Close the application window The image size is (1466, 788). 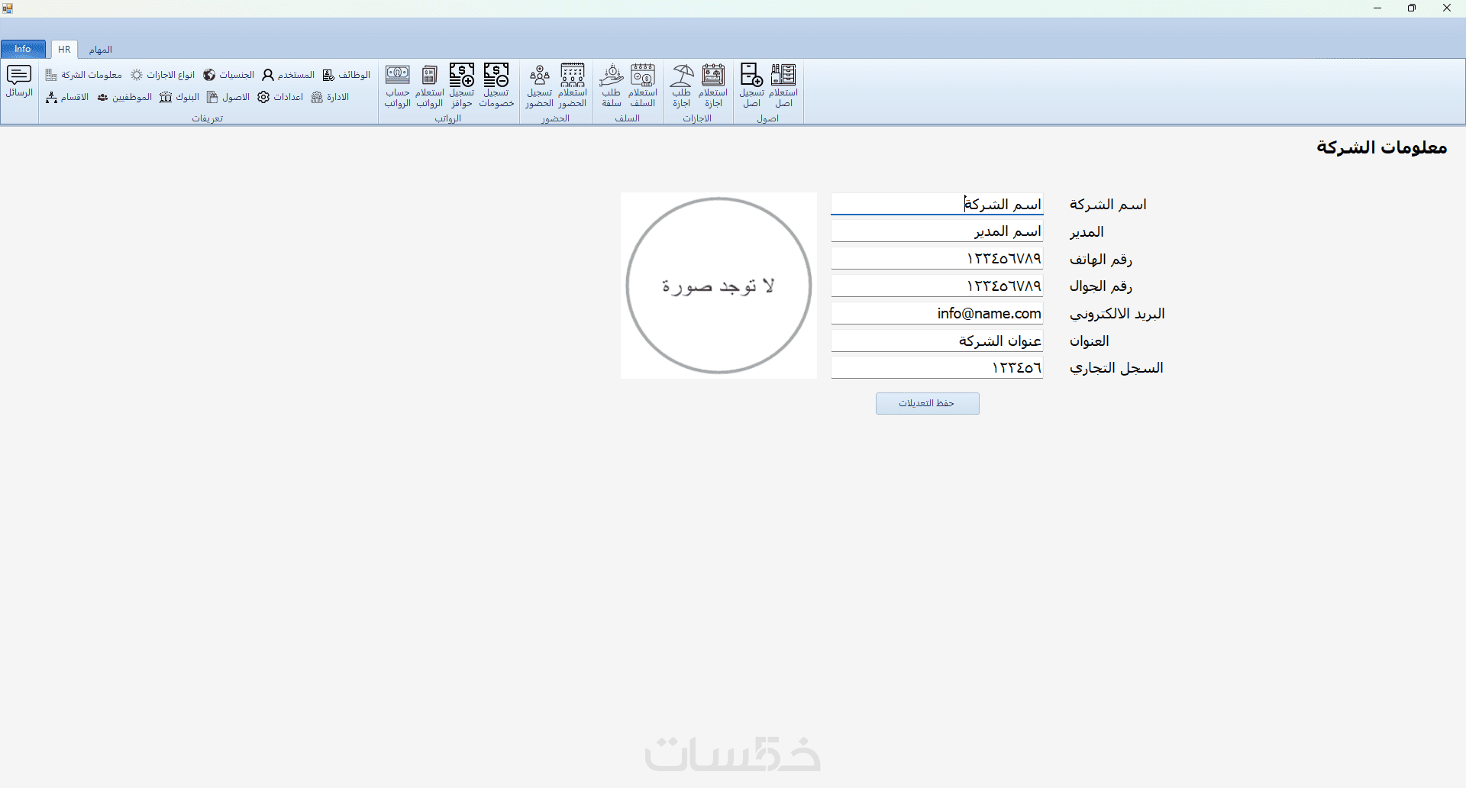(x=1447, y=8)
